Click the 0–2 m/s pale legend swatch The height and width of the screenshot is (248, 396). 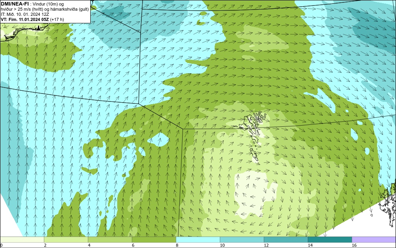22,240
